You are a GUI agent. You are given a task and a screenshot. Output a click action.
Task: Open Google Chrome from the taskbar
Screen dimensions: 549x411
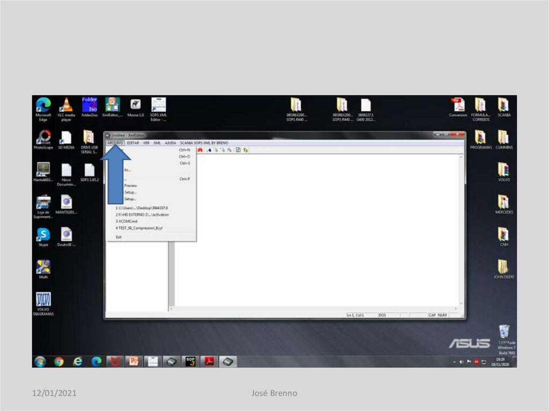click(x=58, y=362)
